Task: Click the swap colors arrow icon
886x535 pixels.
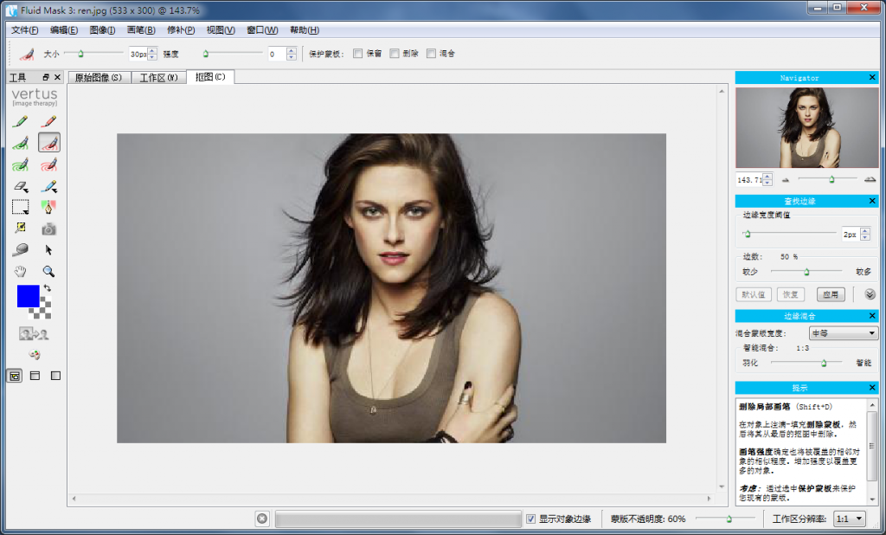Action: [x=47, y=288]
